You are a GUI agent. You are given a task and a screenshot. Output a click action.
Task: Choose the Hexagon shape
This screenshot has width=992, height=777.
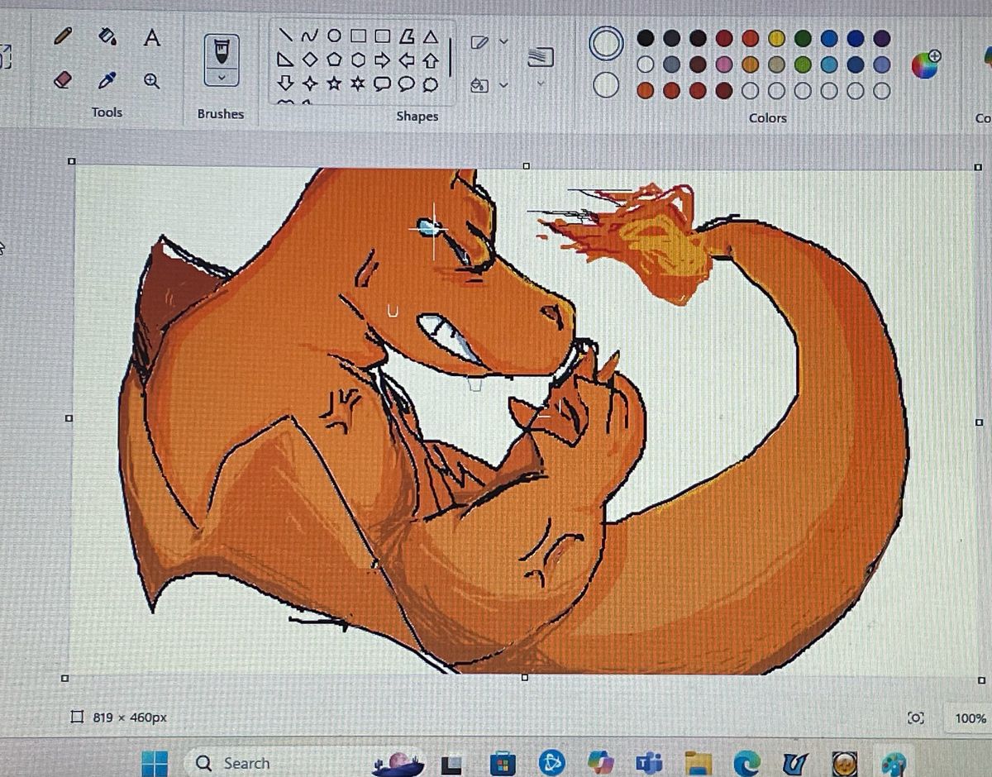coord(358,60)
